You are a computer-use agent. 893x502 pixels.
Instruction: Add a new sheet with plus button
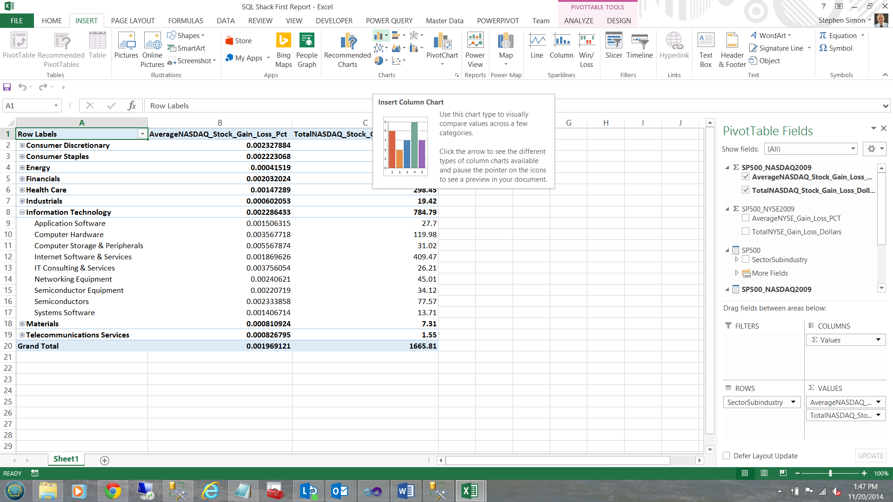click(x=105, y=460)
